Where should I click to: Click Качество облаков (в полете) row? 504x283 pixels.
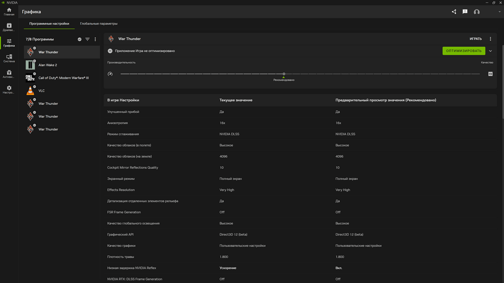pos(300,145)
